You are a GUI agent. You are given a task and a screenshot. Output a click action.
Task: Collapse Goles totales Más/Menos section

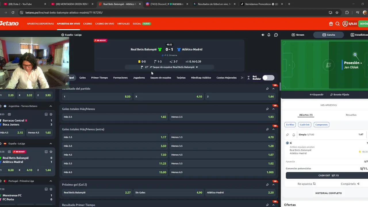point(273,109)
